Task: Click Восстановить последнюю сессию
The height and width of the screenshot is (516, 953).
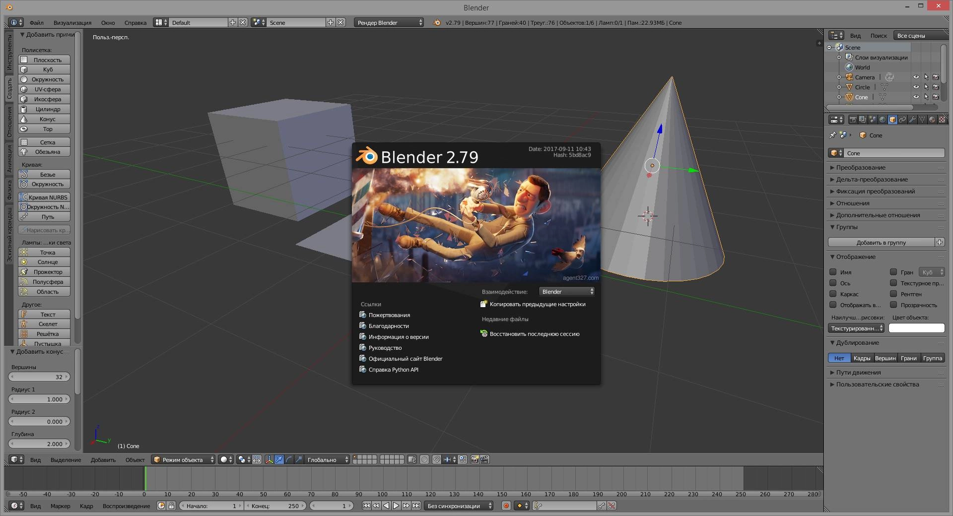Action: [530, 334]
